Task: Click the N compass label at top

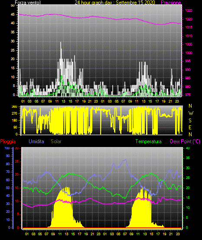Action: [x=190, y=106]
